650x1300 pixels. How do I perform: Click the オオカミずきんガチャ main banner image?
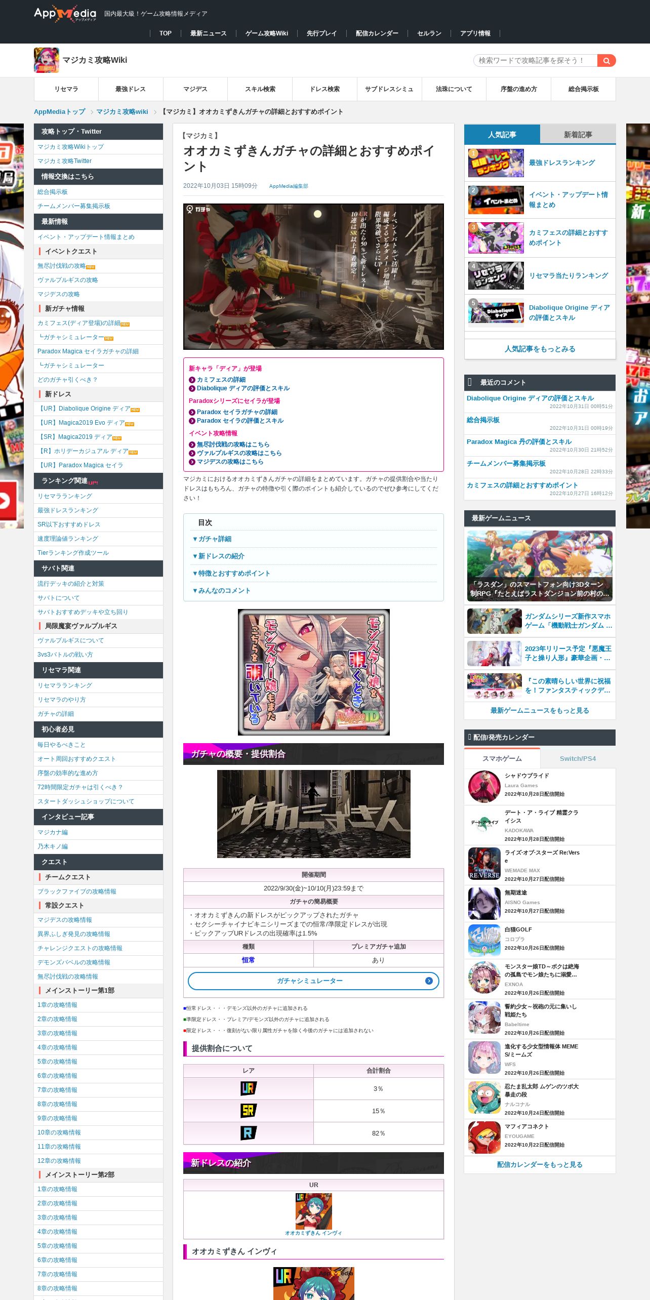(313, 276)
